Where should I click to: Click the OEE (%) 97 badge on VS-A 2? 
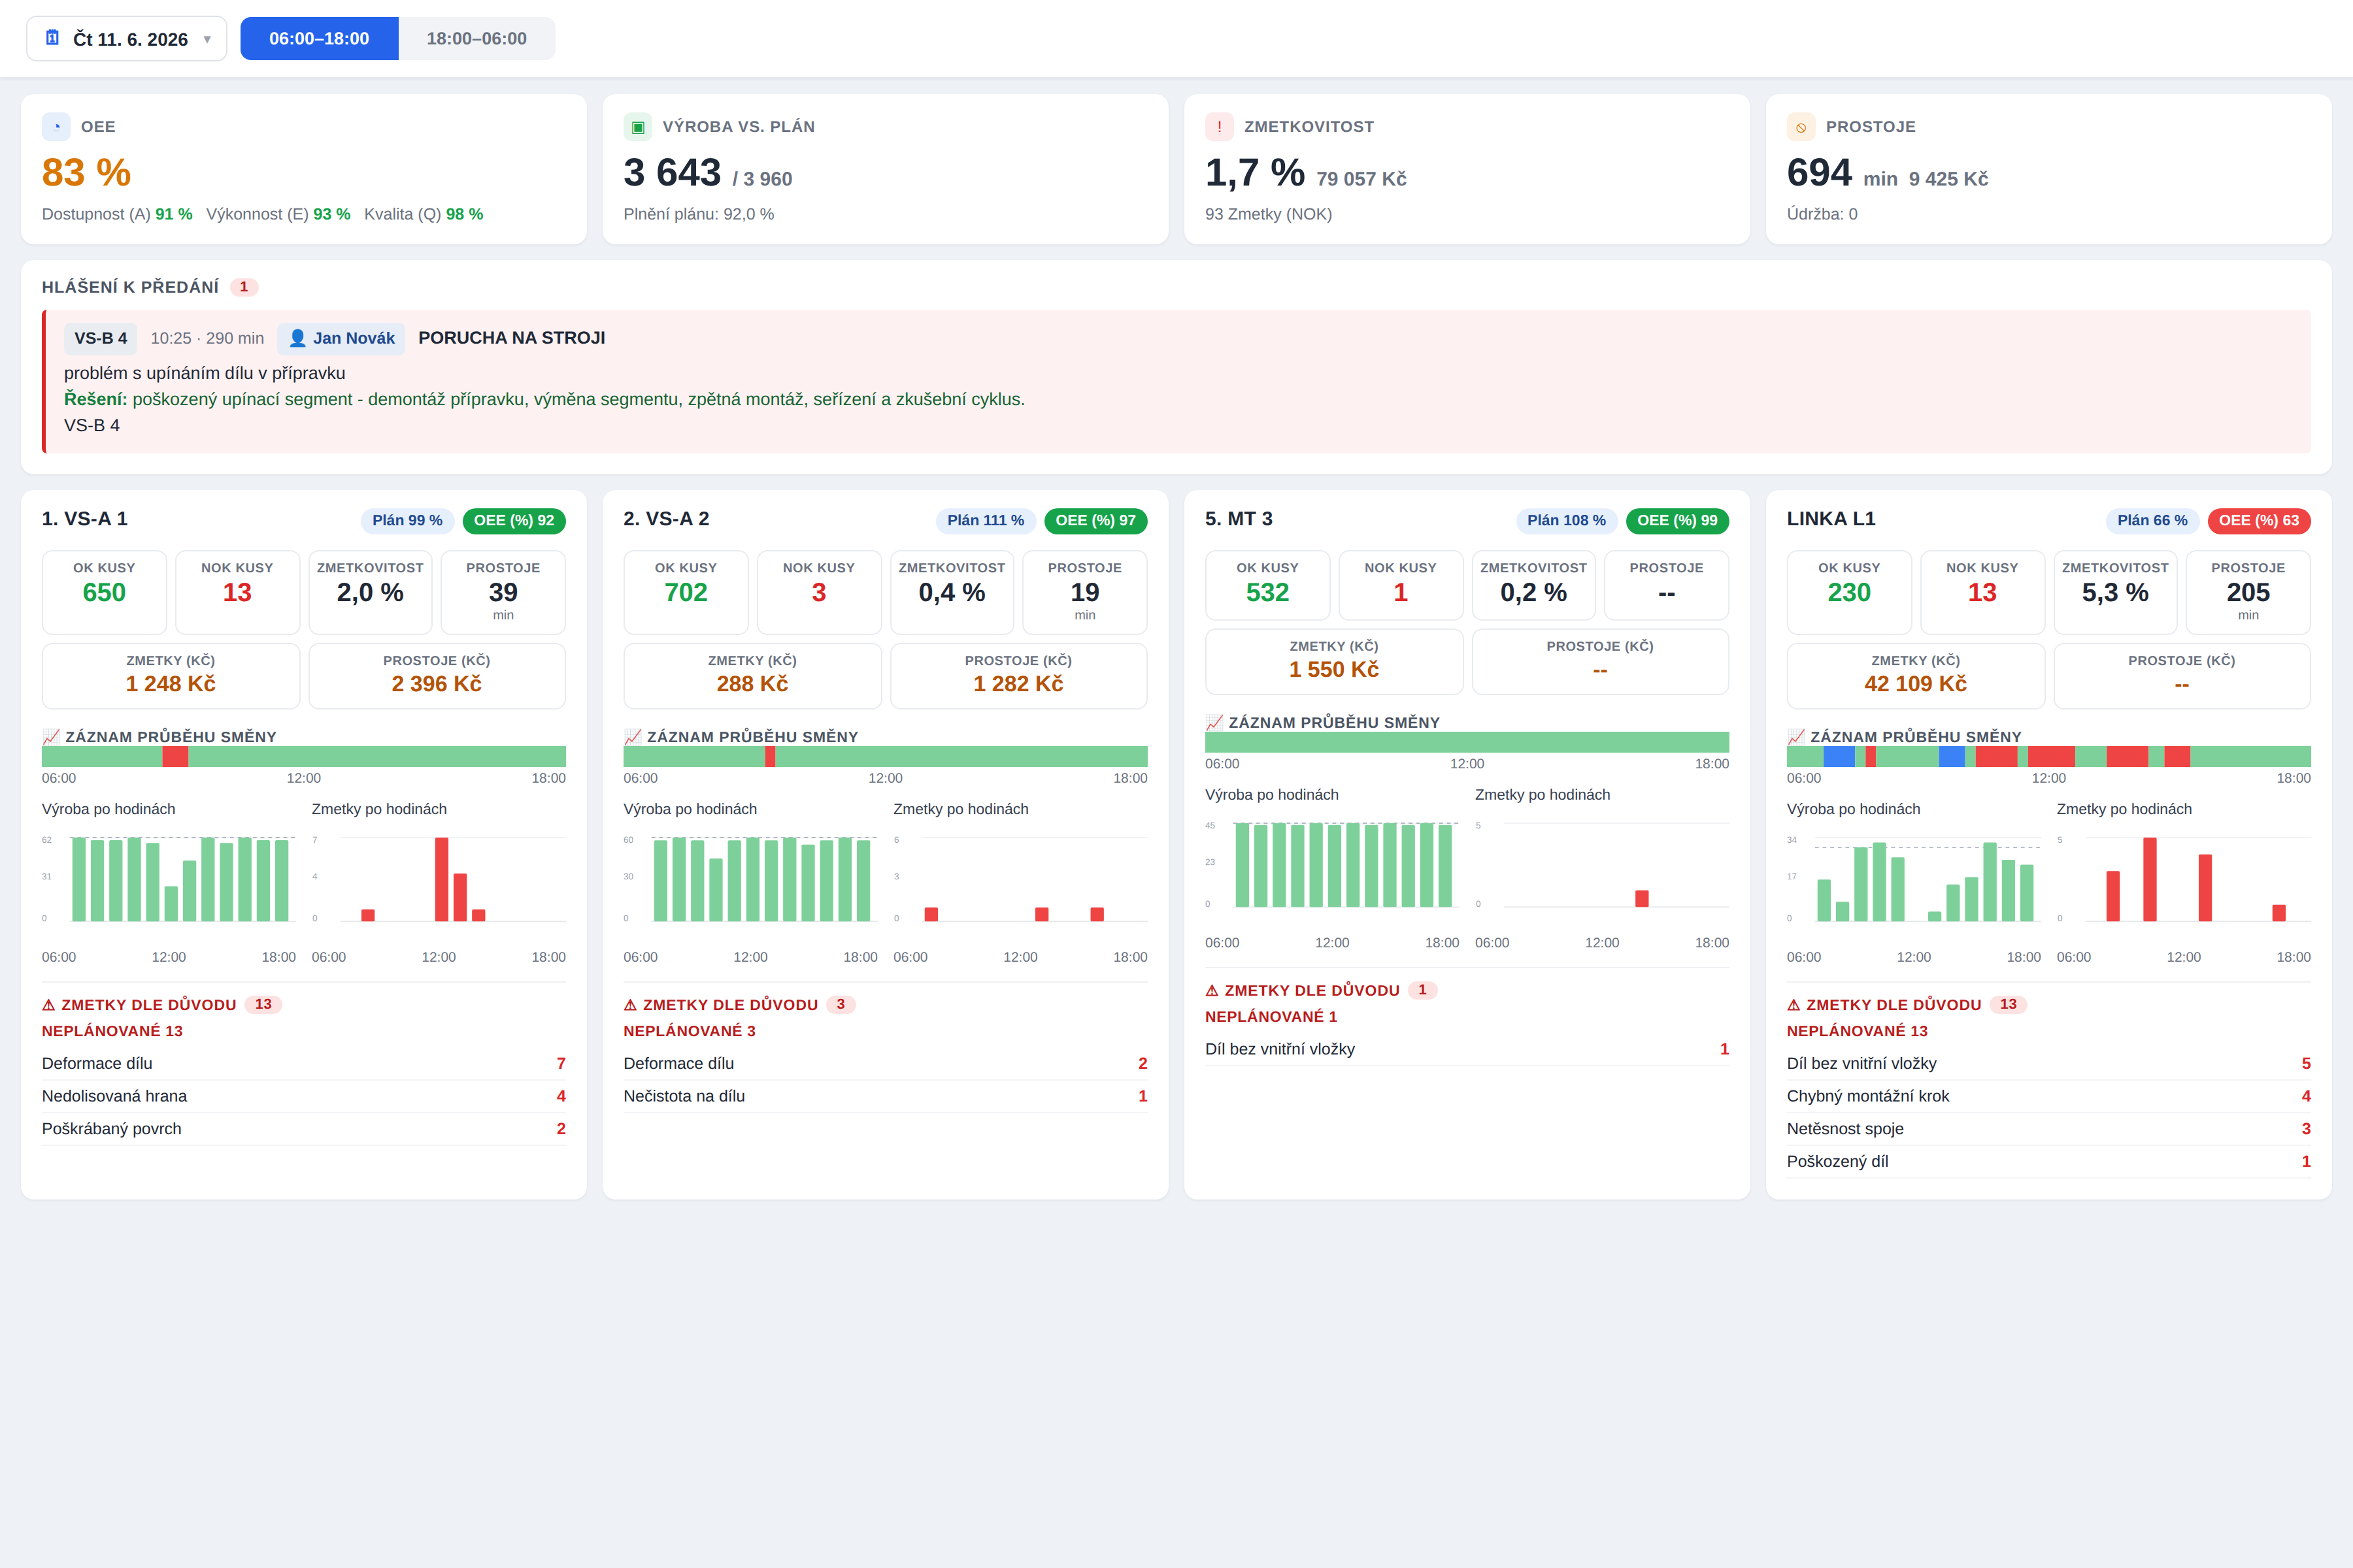(x=1095, y=521)
